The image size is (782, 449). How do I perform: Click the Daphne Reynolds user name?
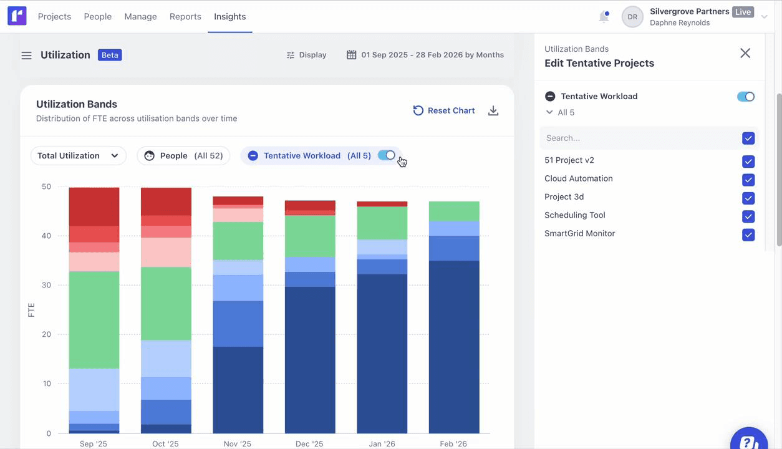[680, 23]
